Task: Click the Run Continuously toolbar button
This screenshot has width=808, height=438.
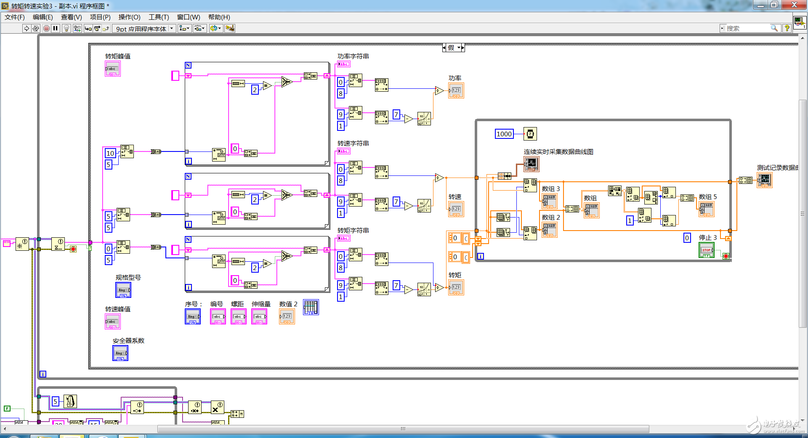Action: tap(36, 29)
